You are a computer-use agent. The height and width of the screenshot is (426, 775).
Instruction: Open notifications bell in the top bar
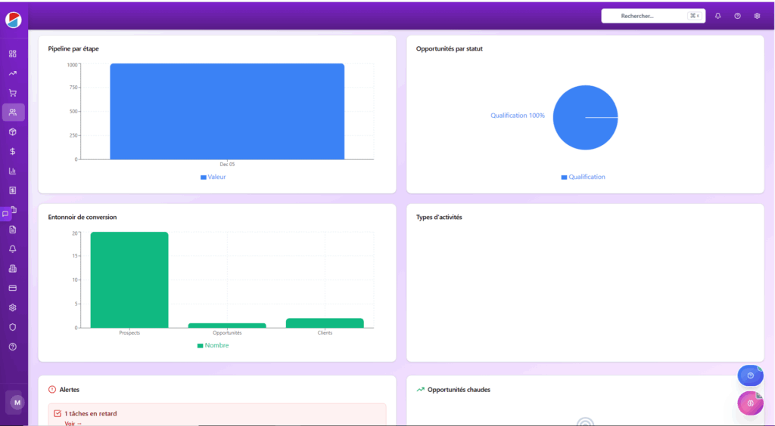(717, 16)
